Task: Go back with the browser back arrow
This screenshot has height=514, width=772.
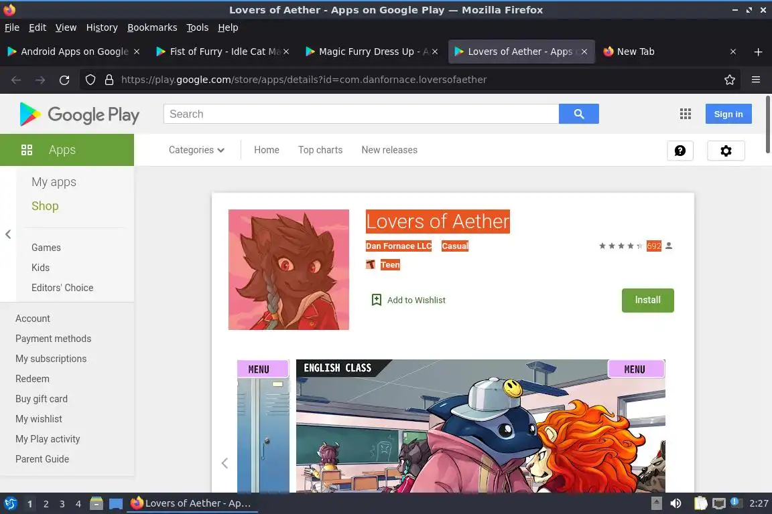Action: pos(16,80)
